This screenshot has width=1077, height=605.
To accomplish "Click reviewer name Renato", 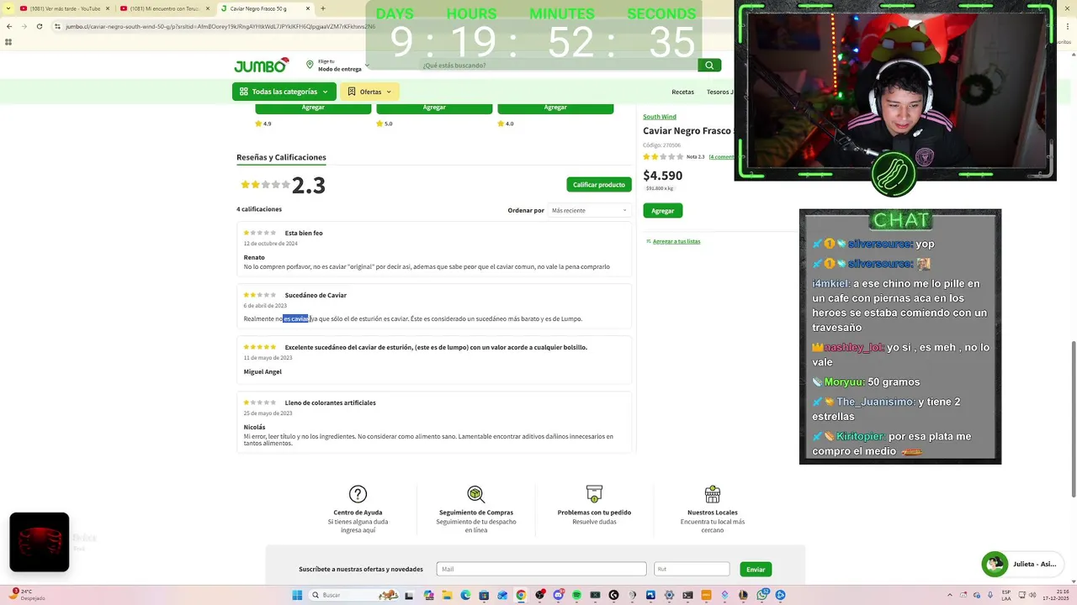I will click(254, 257).
